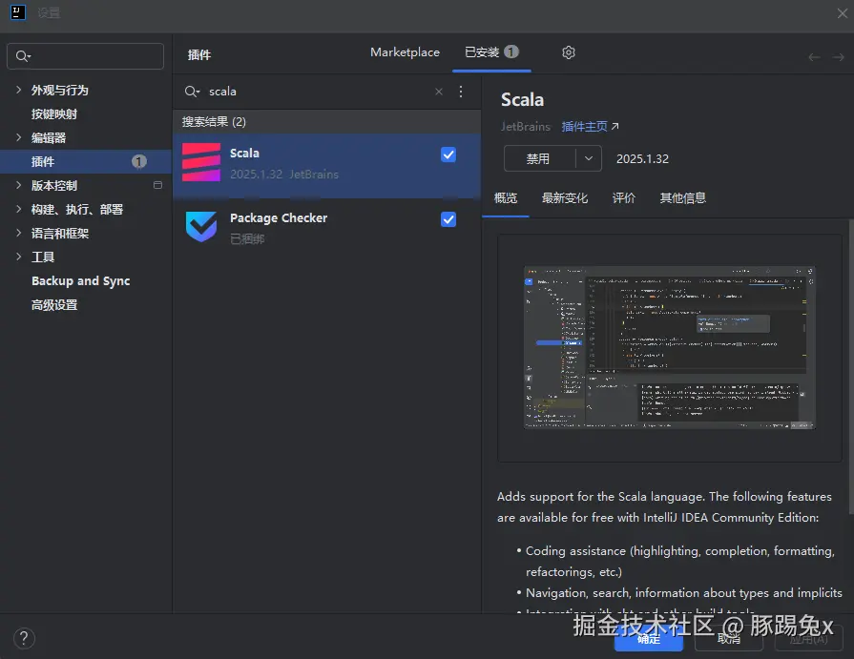Image resolution: width=854 pixels, height=659 pixels.
Task: Click the 确定 button
Action: pyautogui.click(x=649, y=639)
